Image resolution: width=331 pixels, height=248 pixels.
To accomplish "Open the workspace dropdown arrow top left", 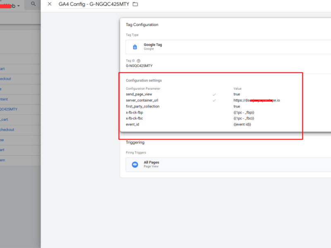I will [19, 6].
